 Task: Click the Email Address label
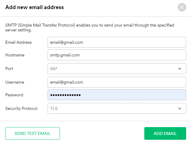pyautogui.click(x=18, y=42)
